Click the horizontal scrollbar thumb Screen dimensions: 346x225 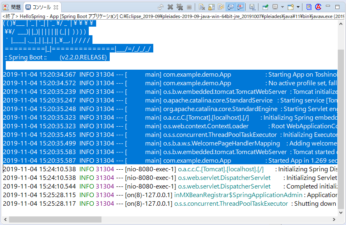pyautogui.click(x=55, y=220)
